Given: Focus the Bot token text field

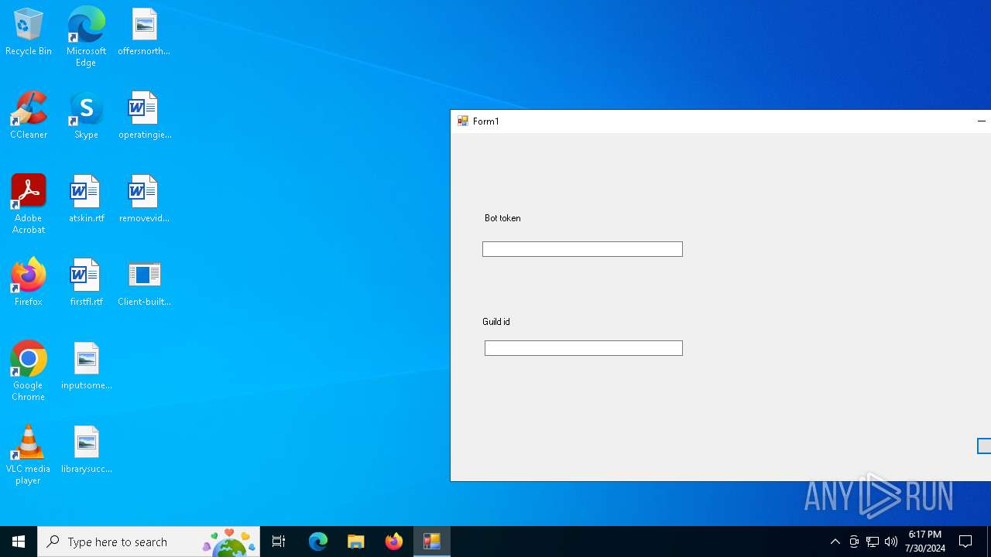Looking at the screenshot, I should (x=582, y=249).
